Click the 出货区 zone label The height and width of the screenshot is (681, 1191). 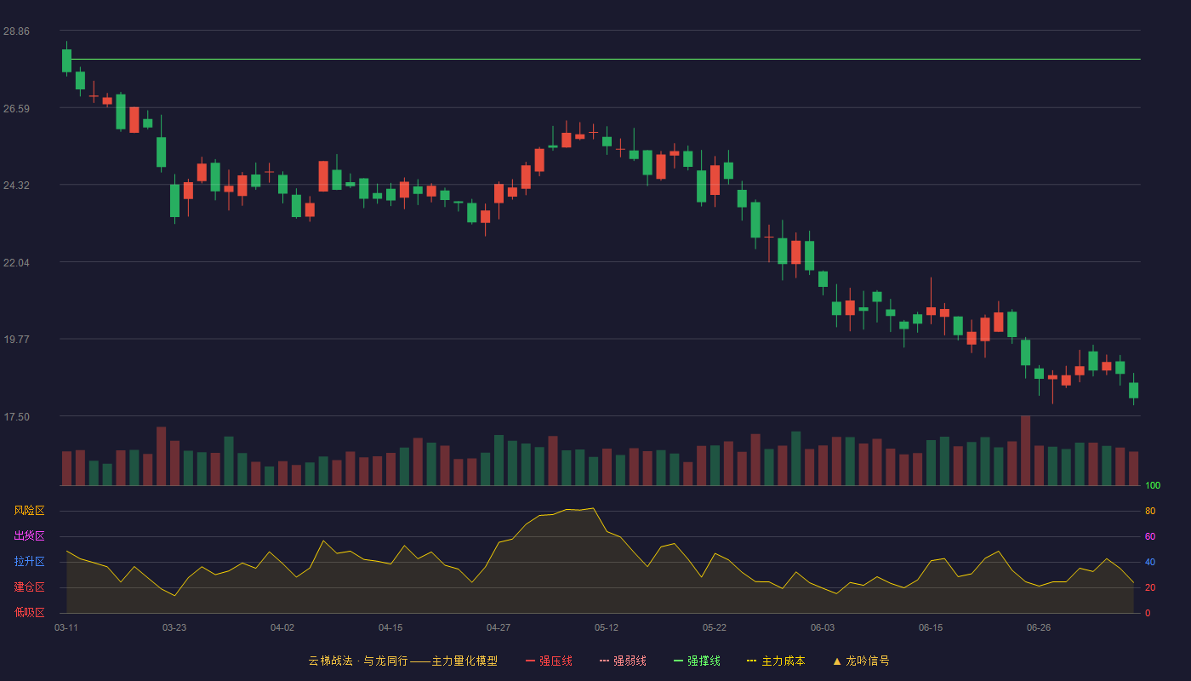coord(29,536)
